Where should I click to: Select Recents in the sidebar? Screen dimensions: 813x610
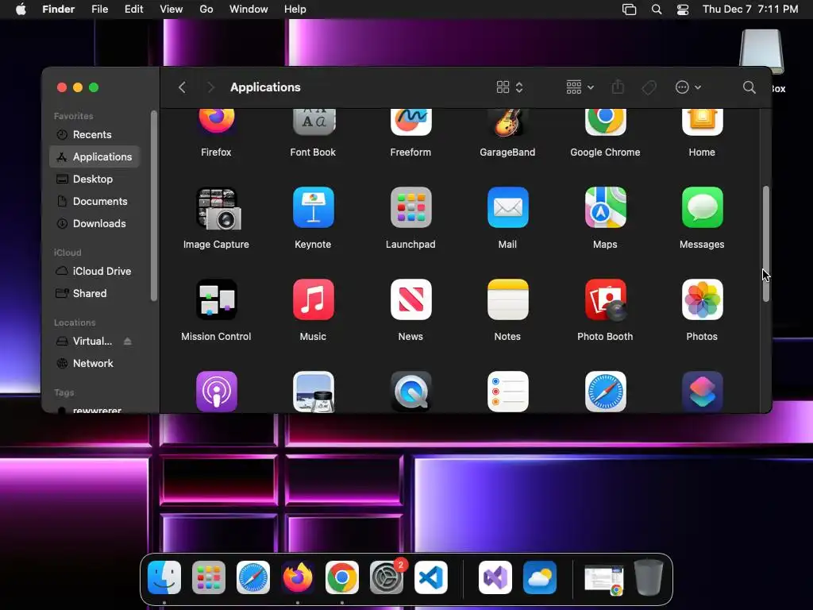(x=94, y=134)
